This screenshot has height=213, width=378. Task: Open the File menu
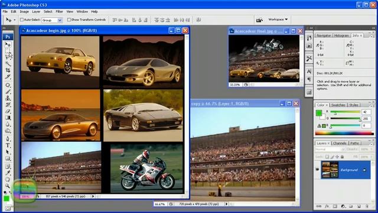coord(5,12)
